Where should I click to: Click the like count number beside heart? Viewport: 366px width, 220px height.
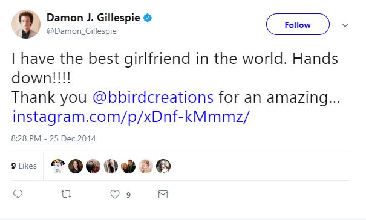129,195
